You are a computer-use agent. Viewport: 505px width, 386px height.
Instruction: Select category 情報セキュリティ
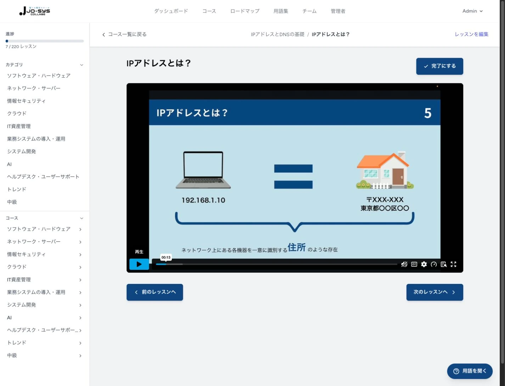point(26,101)
